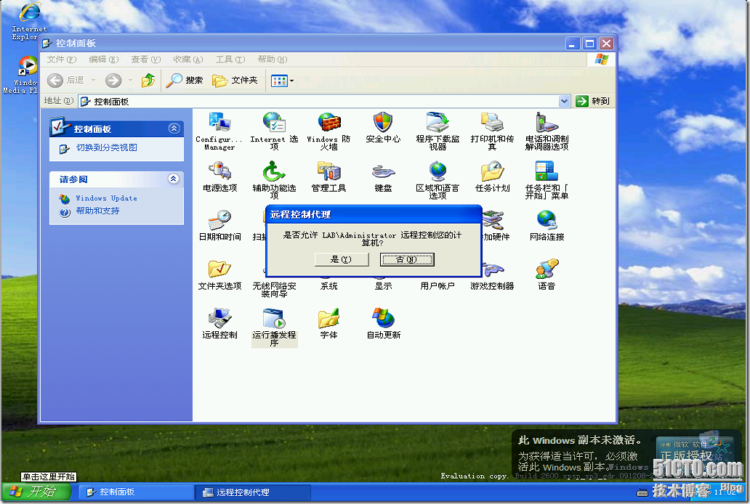
Task: Expand the Forward button history dropdown
Action: coord(130,81)
